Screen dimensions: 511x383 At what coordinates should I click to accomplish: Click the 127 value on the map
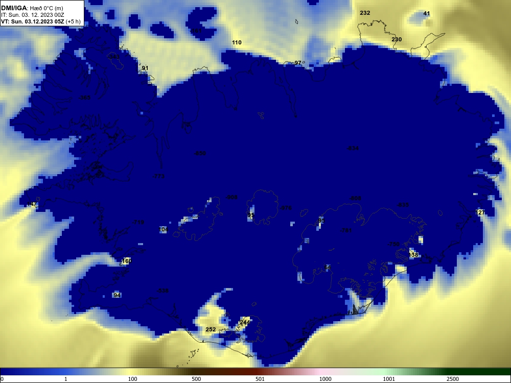(x=480, y=212)
